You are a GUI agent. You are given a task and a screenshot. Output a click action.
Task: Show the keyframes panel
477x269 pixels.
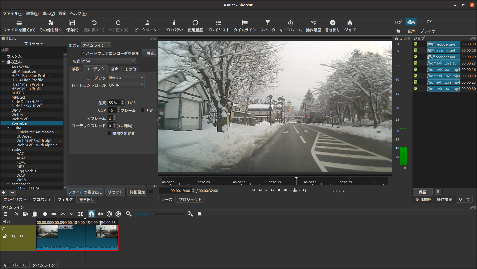coord(291,25)
